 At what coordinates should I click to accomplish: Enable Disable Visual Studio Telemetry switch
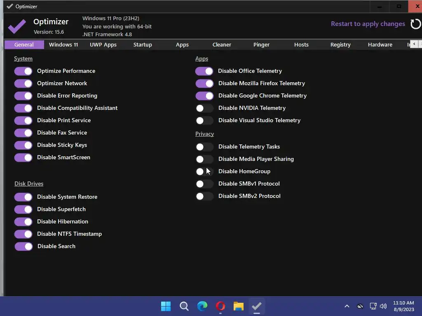tap(204, 121)
